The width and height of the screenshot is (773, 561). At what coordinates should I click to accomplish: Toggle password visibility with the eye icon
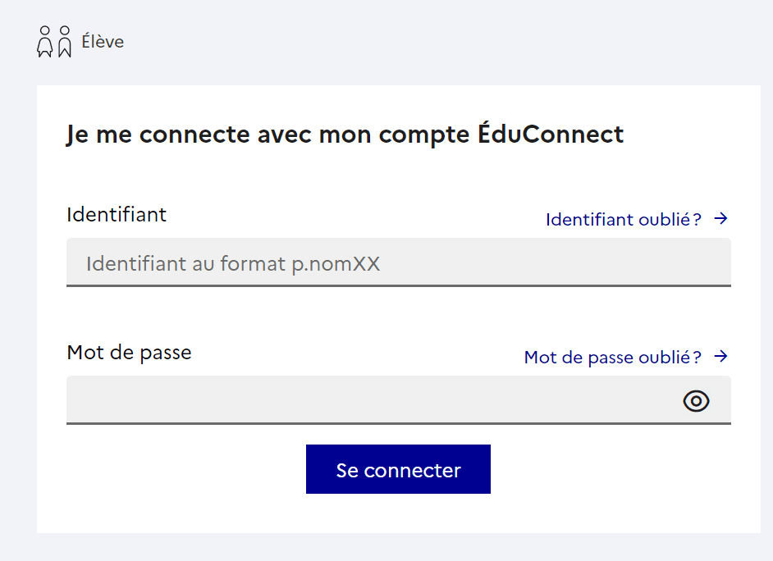point(696,400)
